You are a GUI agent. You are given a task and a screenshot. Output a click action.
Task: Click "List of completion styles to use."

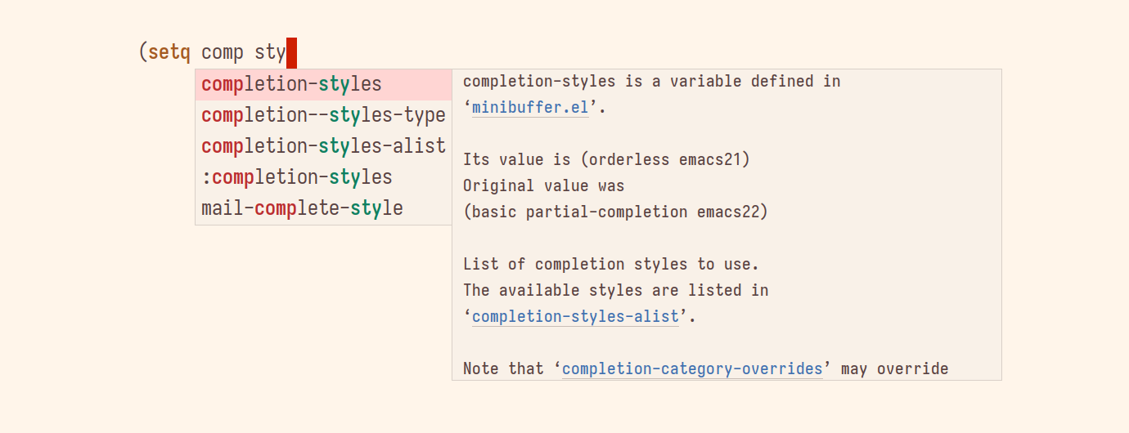[x=611, y=264]
